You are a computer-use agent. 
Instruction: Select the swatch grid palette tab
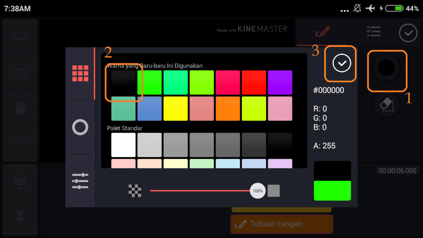pos(80,74)
